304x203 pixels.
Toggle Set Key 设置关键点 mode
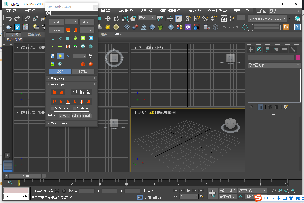click(228, 196)
